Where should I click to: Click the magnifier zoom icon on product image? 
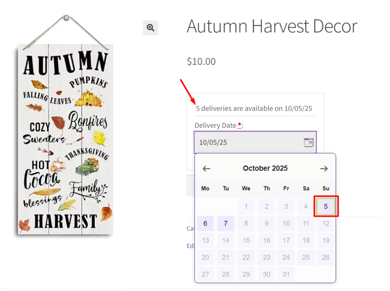pyautogui.click(x=150, y=28)
